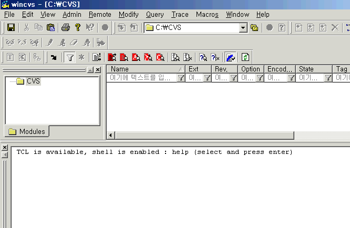Switch to the Modules tab

pos(27,131)
